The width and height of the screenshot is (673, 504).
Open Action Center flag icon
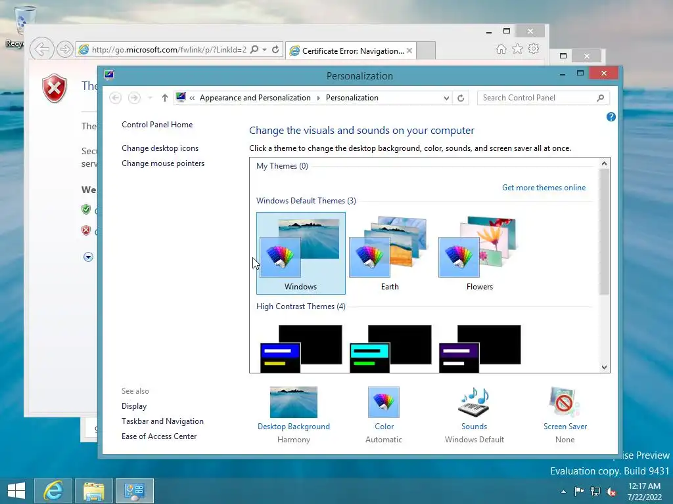[x=579, y=491]
